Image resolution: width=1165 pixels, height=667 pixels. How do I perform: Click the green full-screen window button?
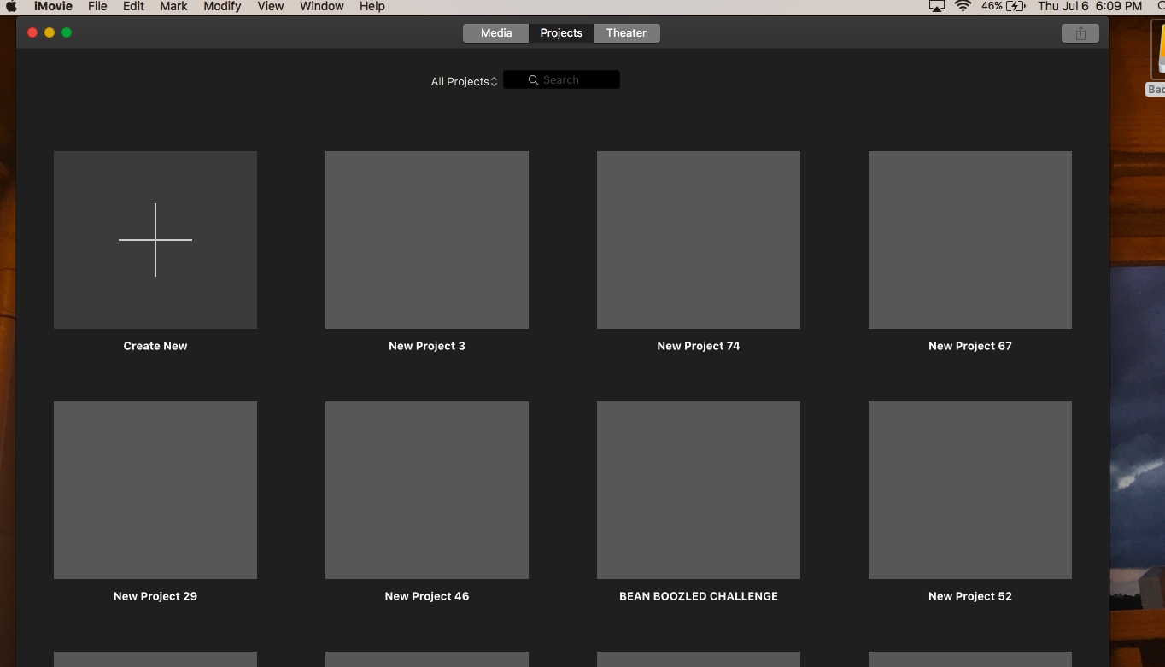pos(67,32)
